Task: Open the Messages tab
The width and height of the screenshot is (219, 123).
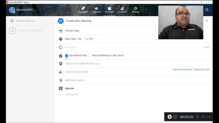Action: pos(83,10)
